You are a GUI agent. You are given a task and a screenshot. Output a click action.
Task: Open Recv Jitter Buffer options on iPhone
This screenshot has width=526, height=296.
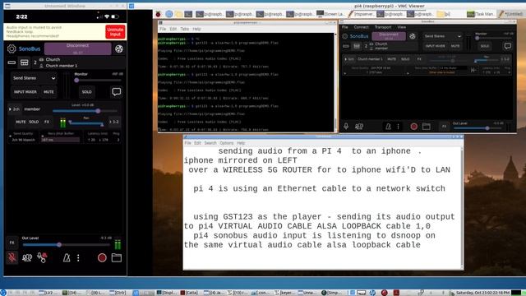pyautogui.click(x=60, y=137)
